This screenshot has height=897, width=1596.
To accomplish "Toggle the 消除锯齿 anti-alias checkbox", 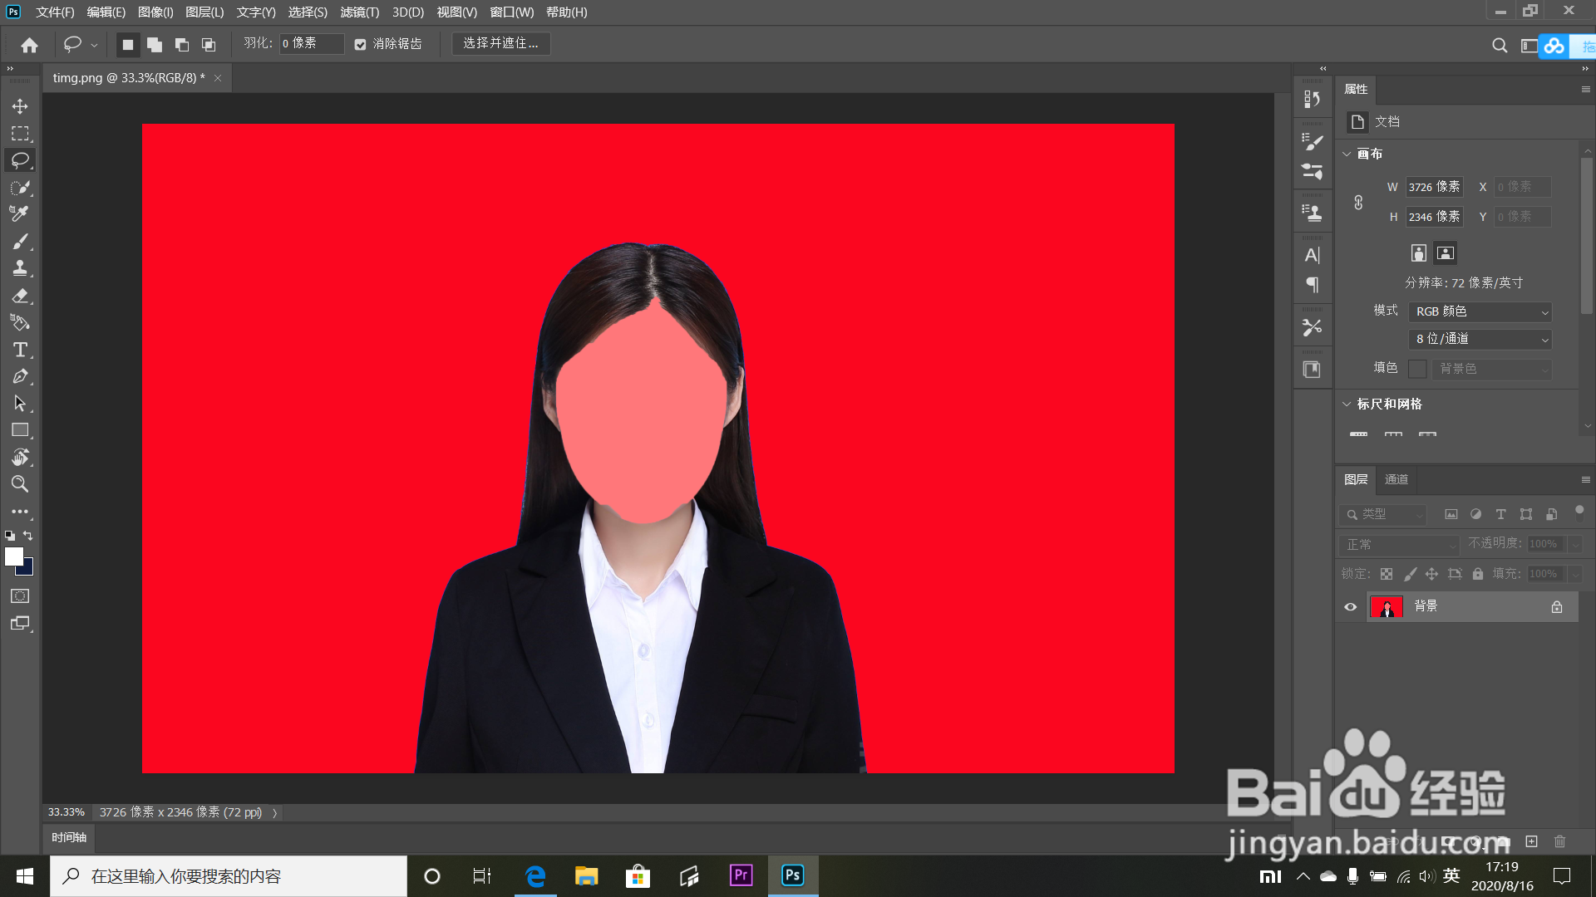I will pos(360,44).
